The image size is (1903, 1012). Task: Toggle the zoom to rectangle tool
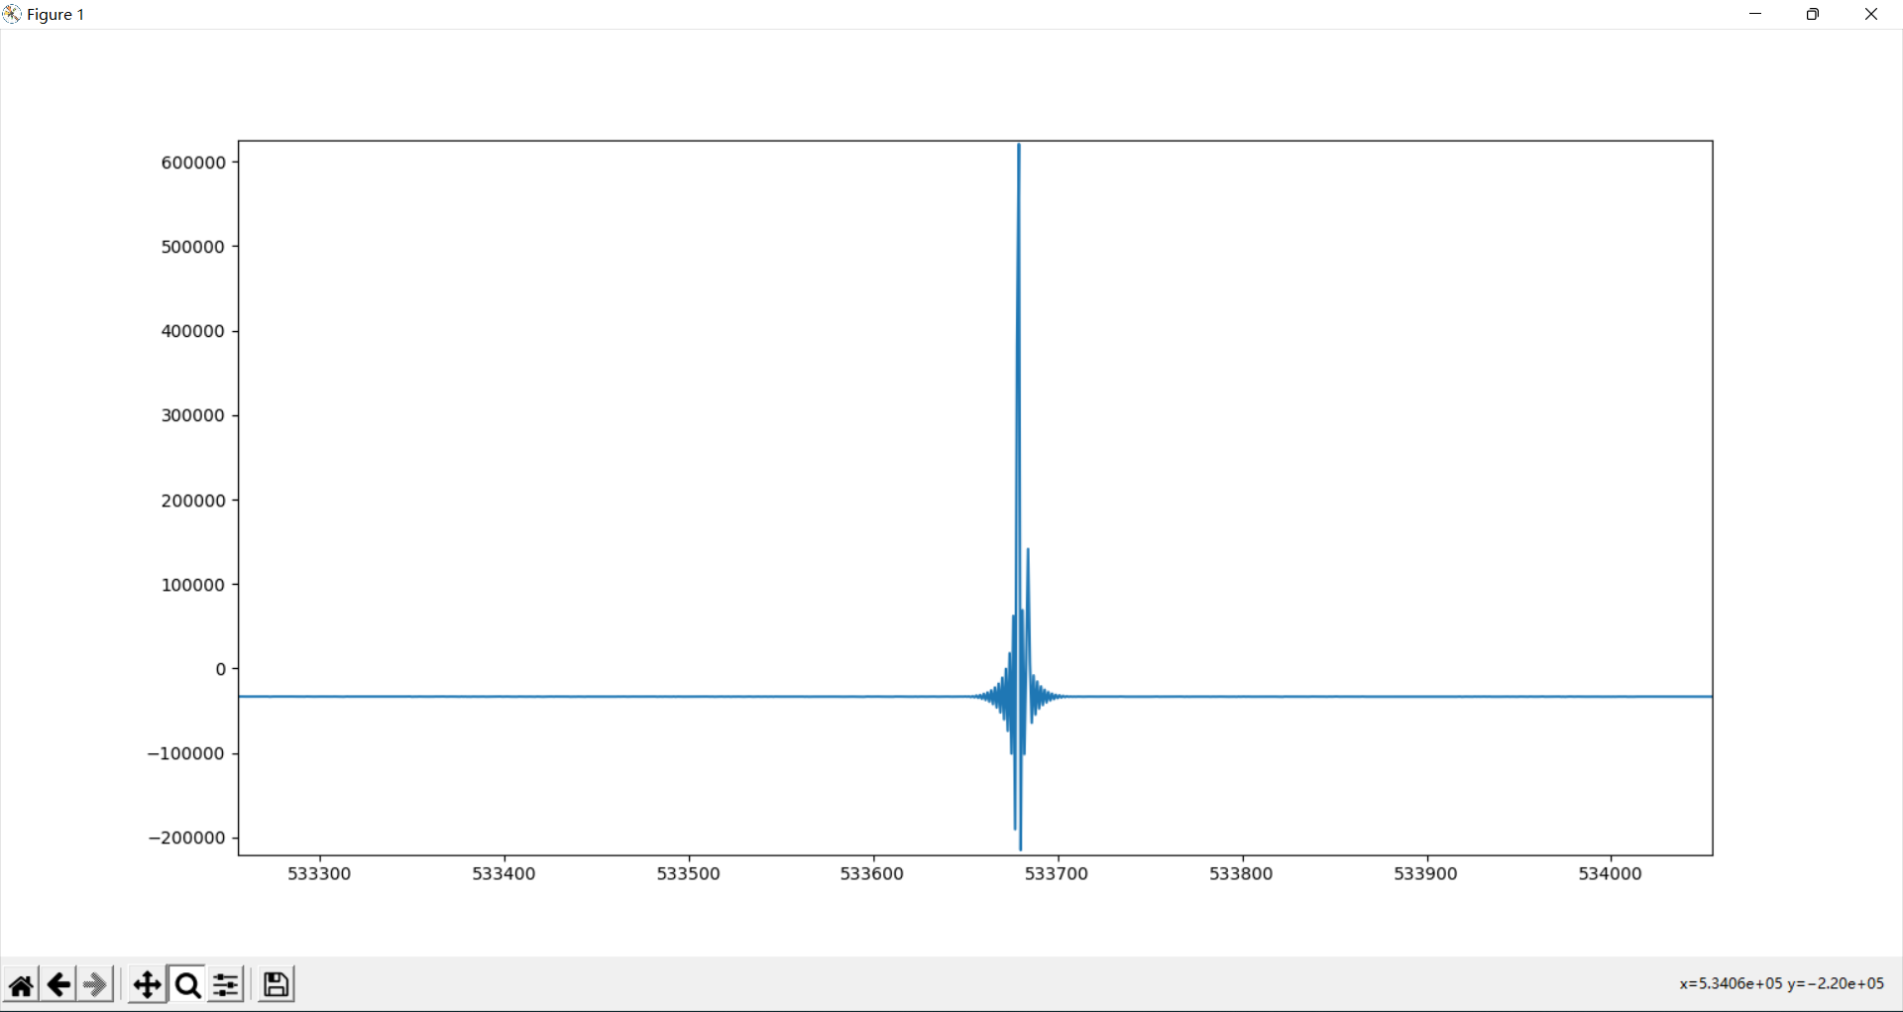click(x=187, y=984)
